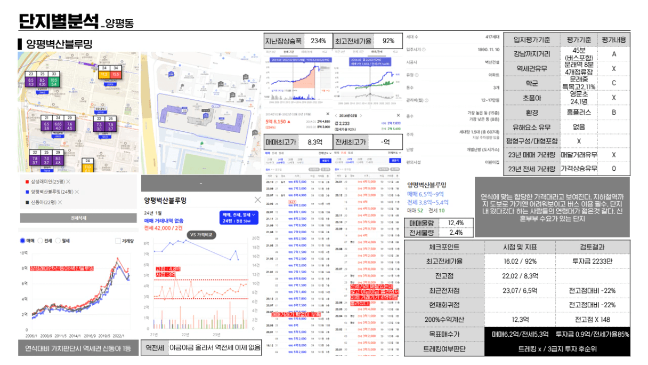Click the black legend square for 신동아
The height and width of the screenshot is (365, 648).
click(x=27, y=202)
